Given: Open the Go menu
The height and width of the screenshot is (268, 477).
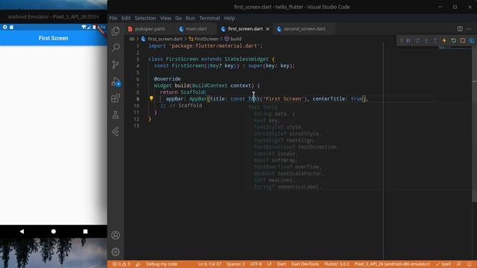Looking at the screenshot, I should pyautogui.click(x=179, y=18).
